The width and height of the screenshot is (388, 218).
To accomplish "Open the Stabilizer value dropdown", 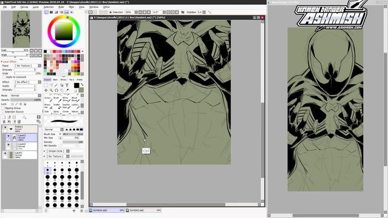I will pyautogui.click(x=204, y=12).
